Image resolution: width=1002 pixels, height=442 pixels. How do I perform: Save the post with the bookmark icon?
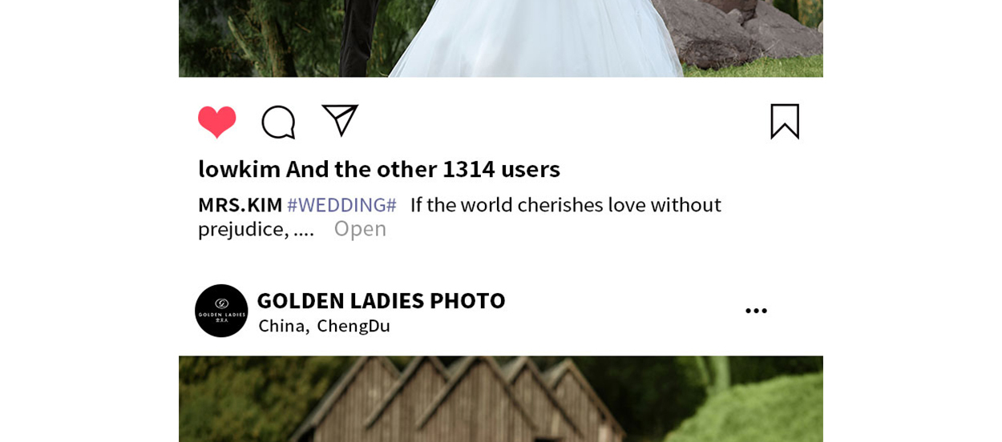[x=785, y=121]
